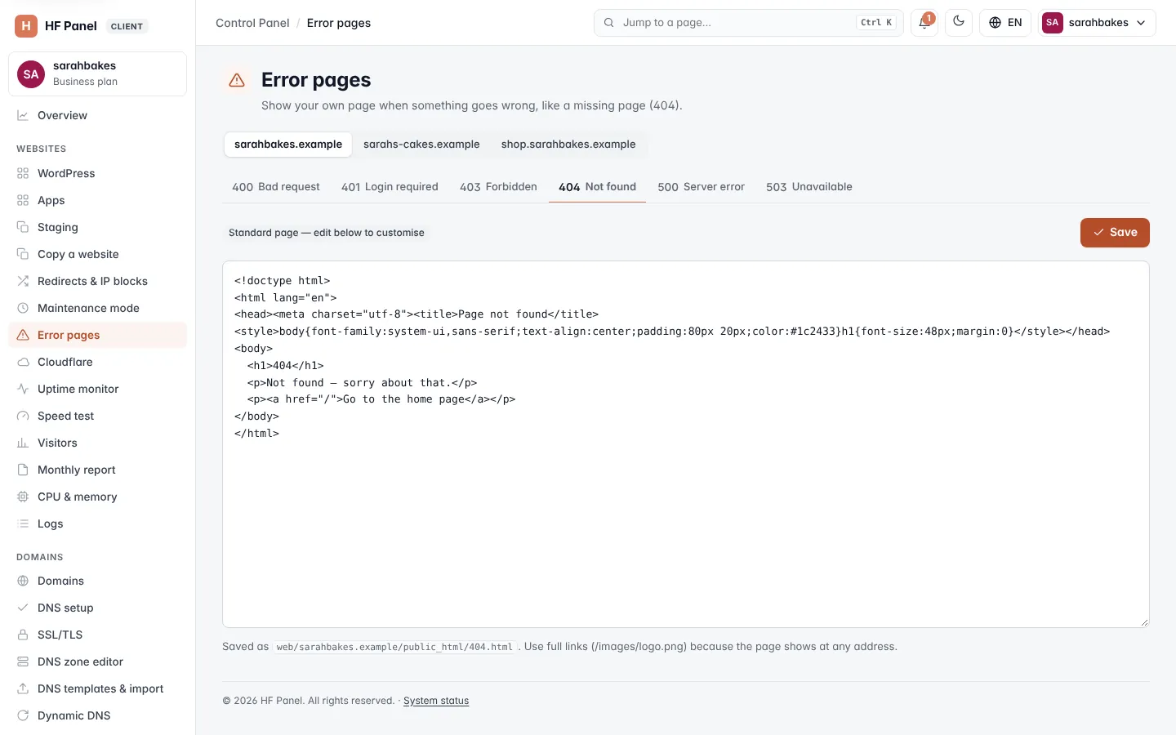
Task: Click the CPU & memory chip icon
Action: (23, 497)
